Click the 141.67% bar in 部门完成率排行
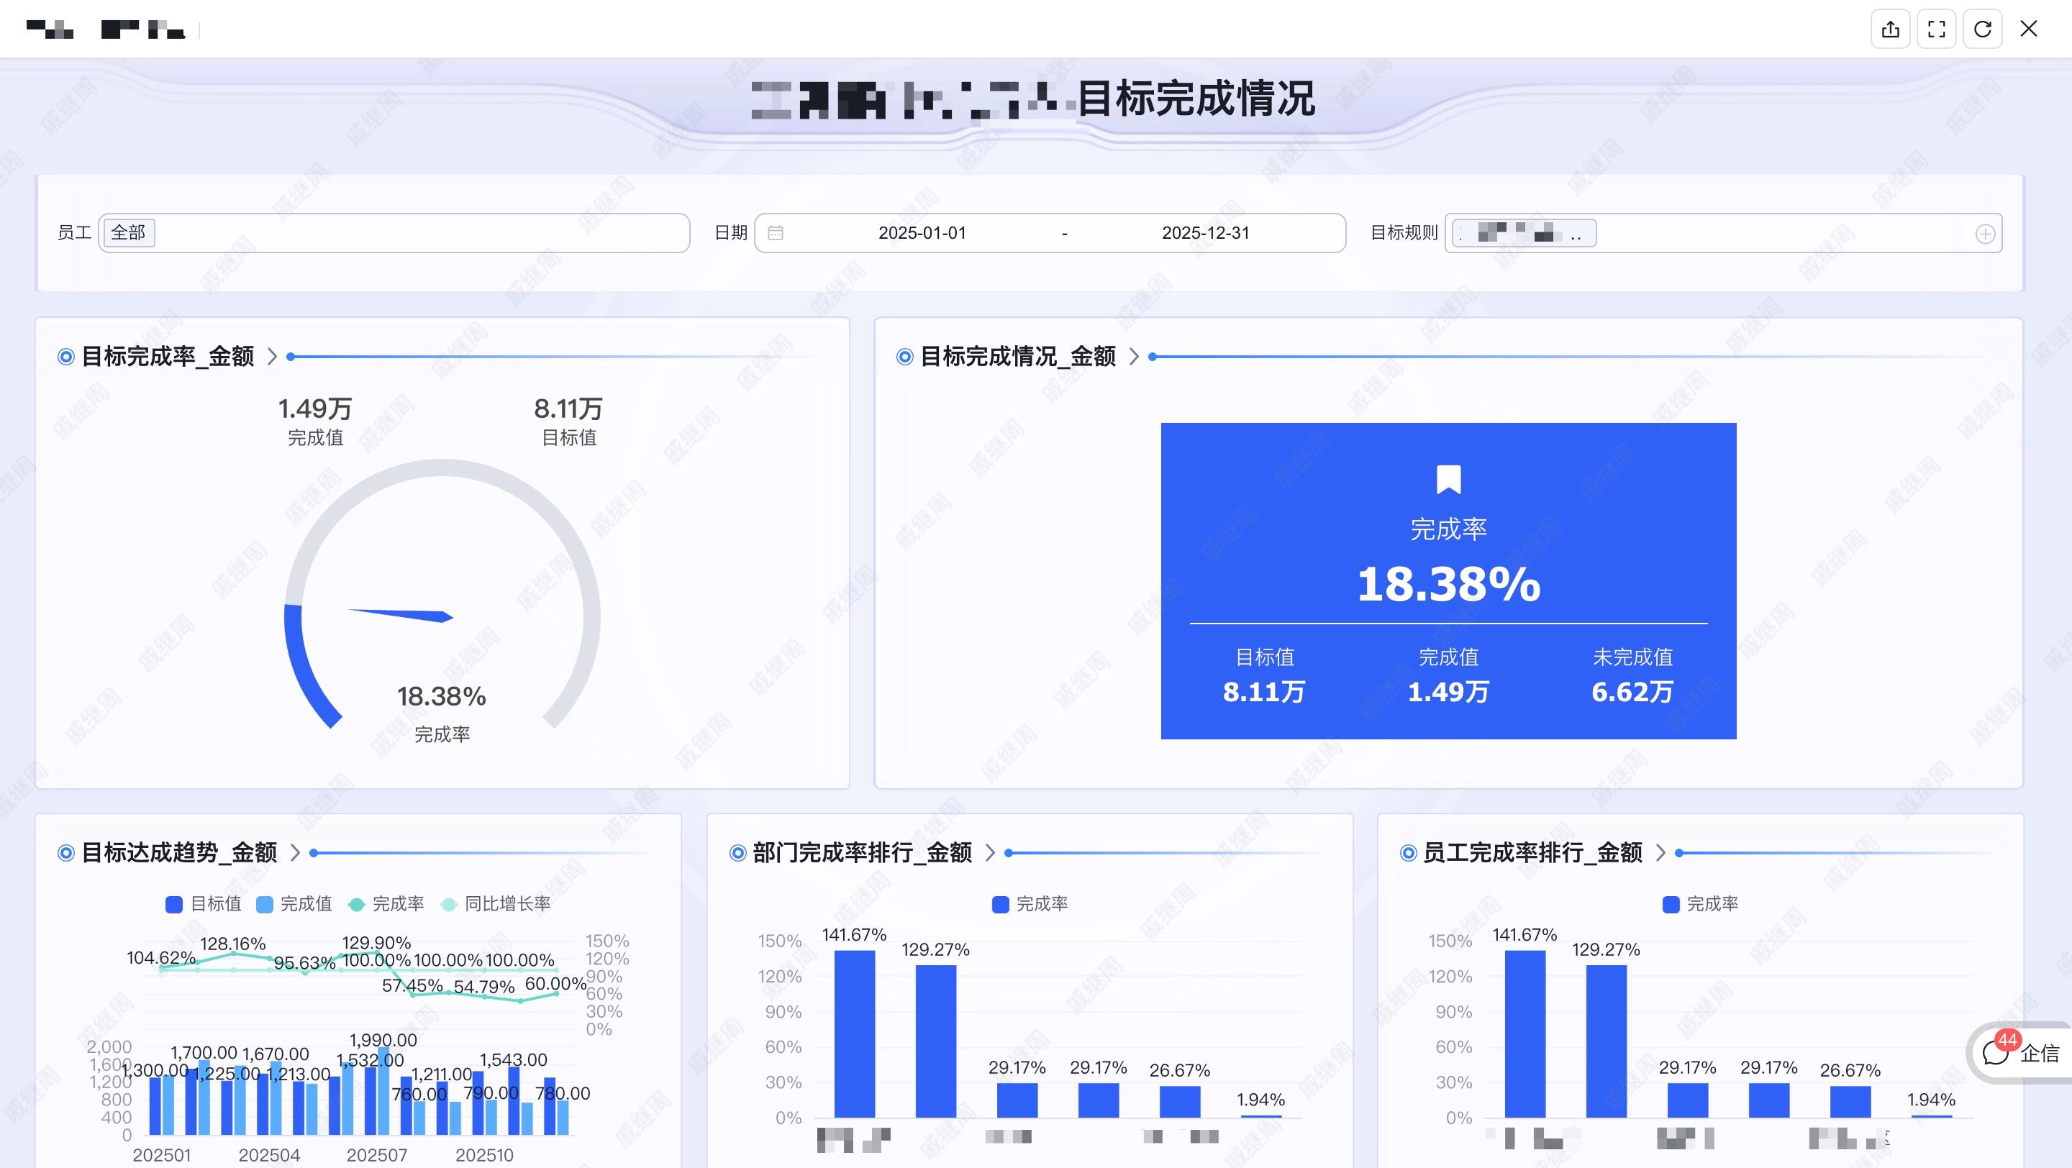The height and width of the screenshot is (1168, 2072). click(854, 1034)
